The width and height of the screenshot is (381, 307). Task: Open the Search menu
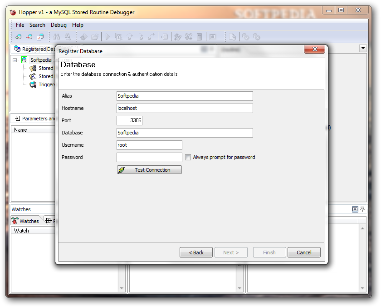(37, 25)
